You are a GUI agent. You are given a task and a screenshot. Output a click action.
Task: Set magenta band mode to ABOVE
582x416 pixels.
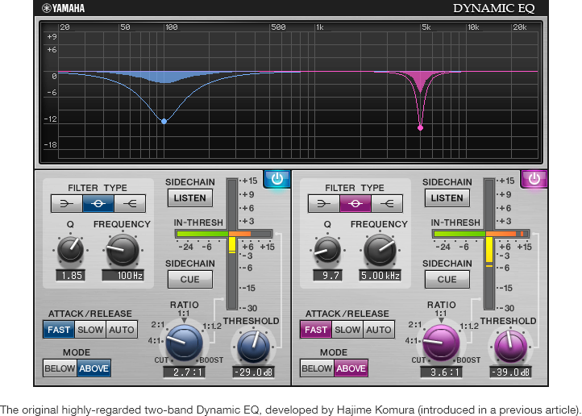point(351,368)
